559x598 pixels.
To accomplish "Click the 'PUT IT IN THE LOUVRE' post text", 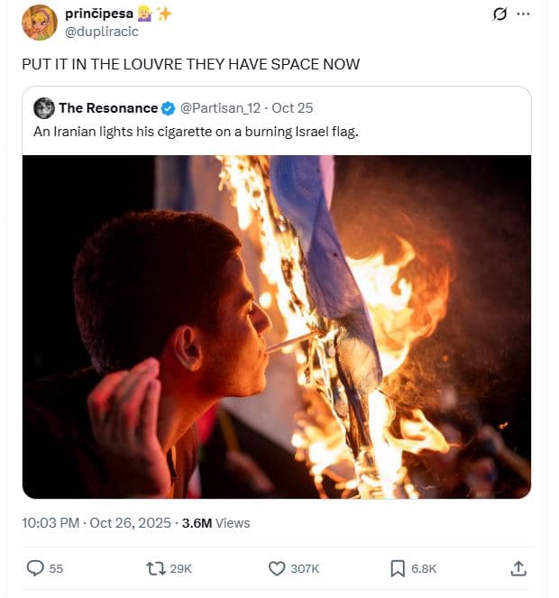I will 190,65.
